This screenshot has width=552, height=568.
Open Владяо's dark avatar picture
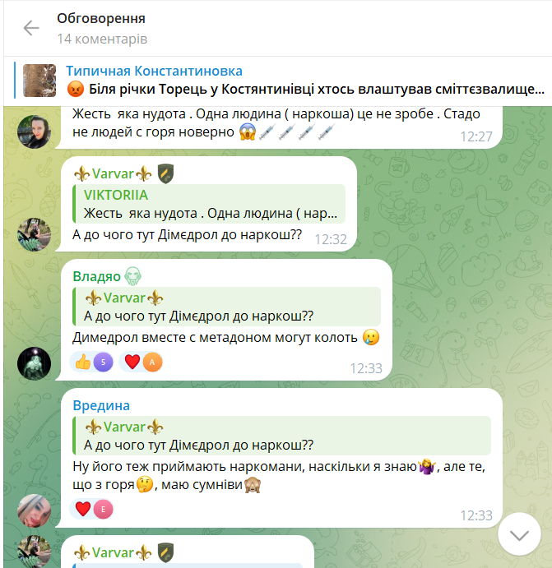point(34,363)
